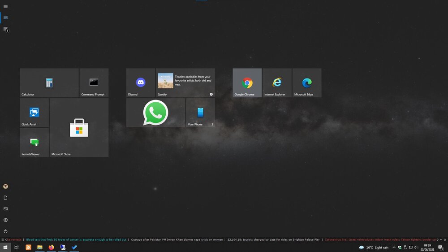Open the Microsoft Store tile
This screenshot has width=448, height=252.
point(79,127)
